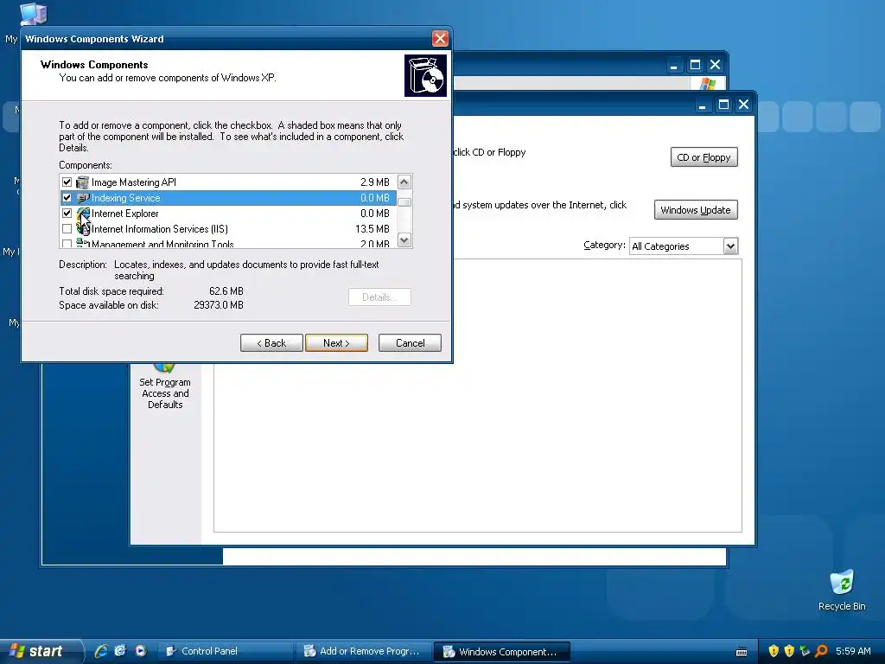Click the magnifier tray icon
885x664 pixels.
click(x=821, y=651)
